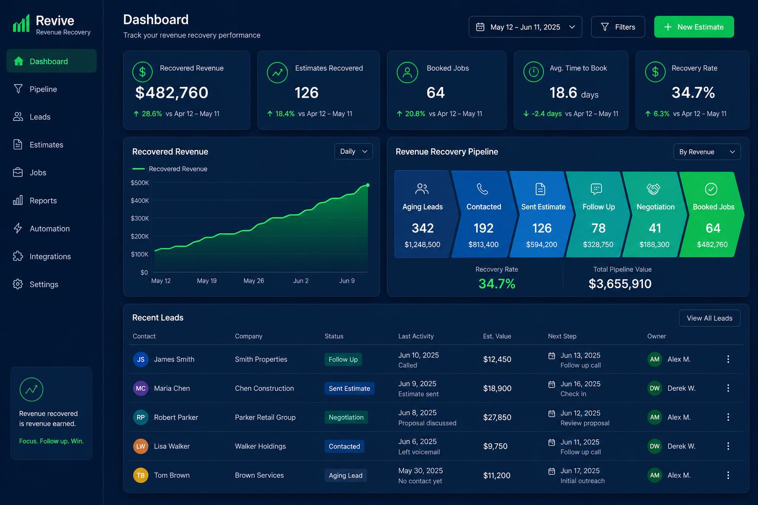758x505 pixels.
Task: Click the TB avatar for Tom Brown
Action: click(141, 475)
